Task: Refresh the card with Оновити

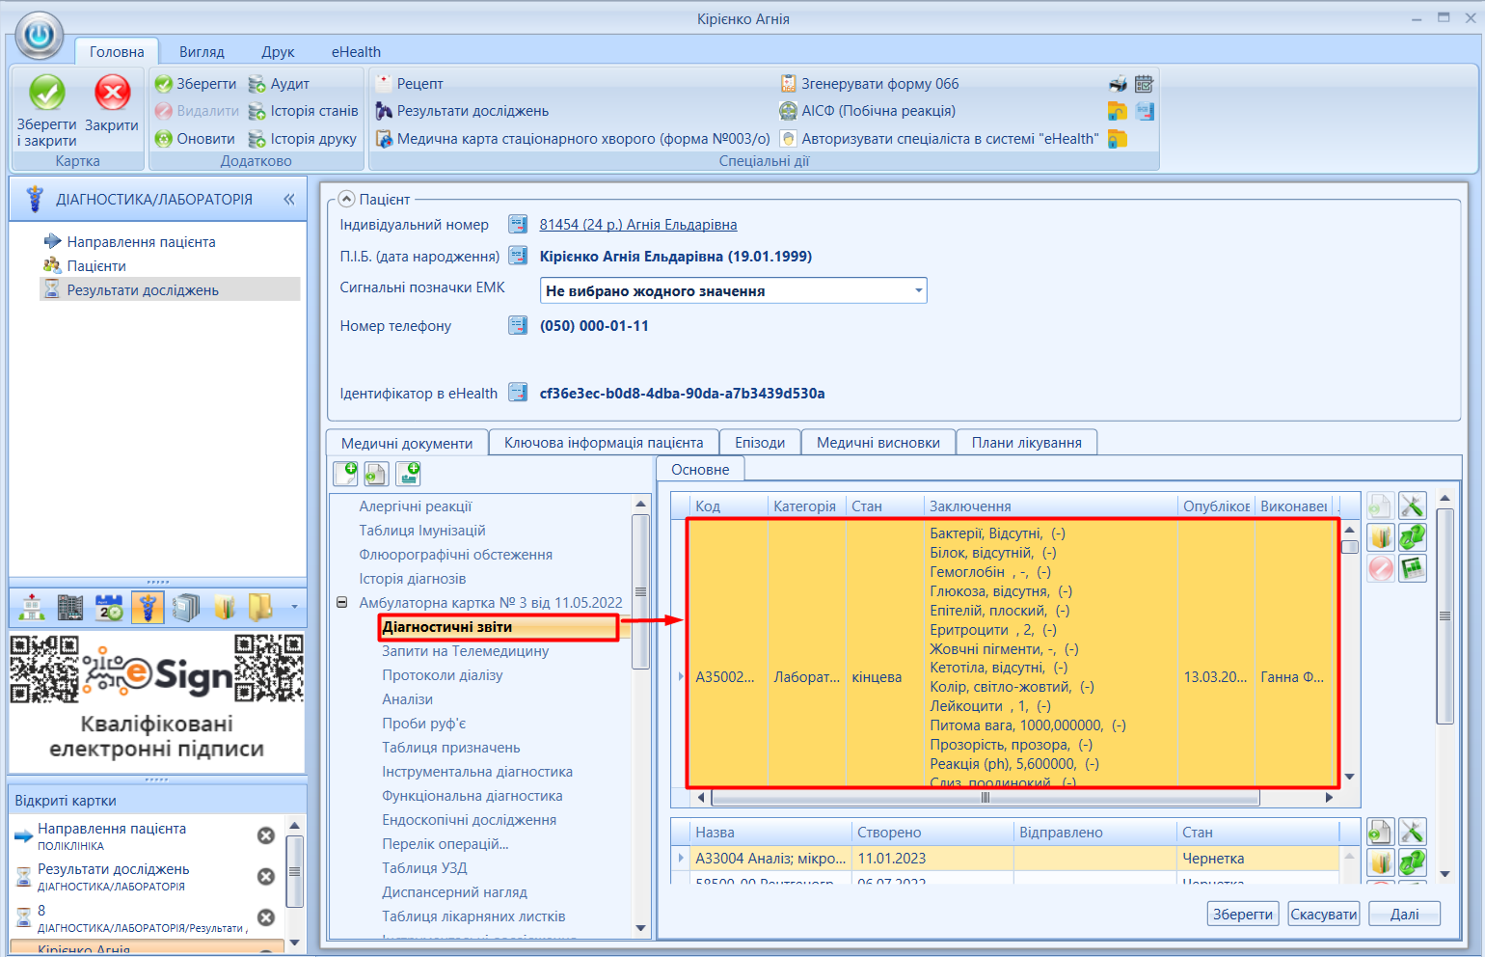Action: (x=196, y=139)
